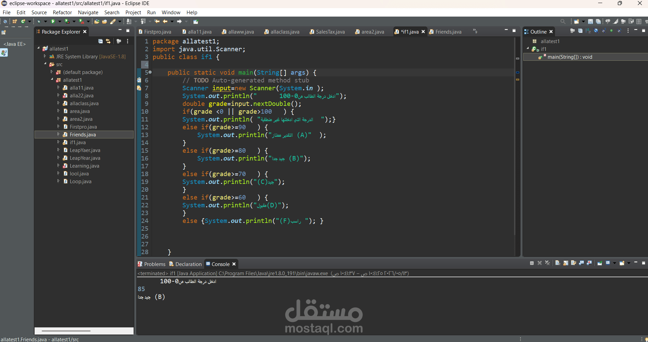648x342 pixels.
Task: Click the Debug bug icon
Action: pos(39,21)
